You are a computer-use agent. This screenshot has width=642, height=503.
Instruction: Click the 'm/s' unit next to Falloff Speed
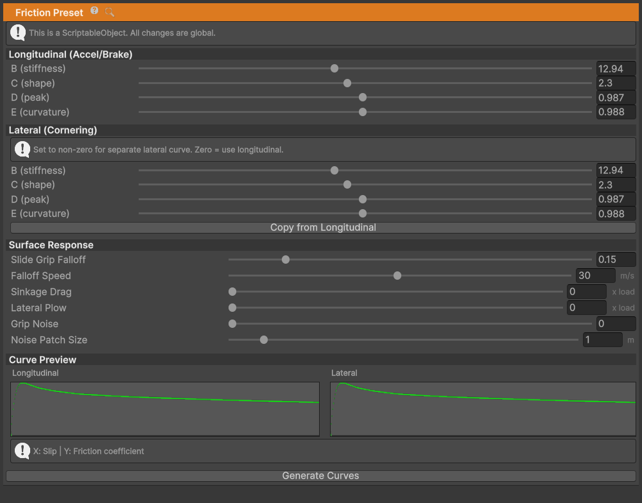point(627,276)
